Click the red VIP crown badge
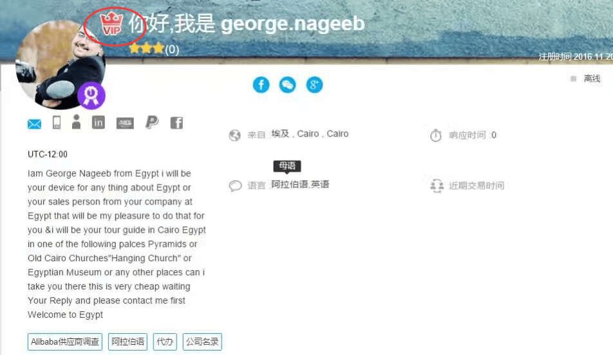This screenshot has height=355, width=613. tap(112, 24)
